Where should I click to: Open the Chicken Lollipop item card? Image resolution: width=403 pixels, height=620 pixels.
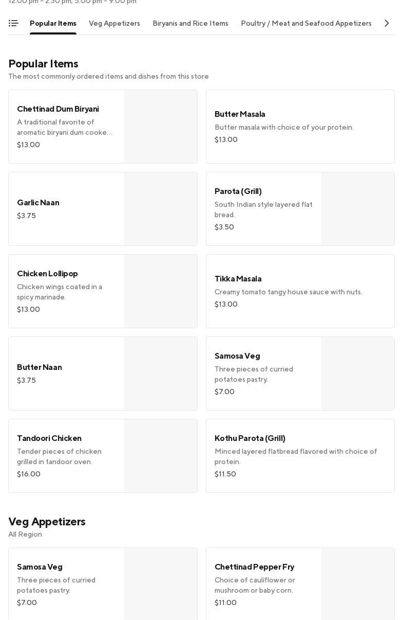(66, 291)
